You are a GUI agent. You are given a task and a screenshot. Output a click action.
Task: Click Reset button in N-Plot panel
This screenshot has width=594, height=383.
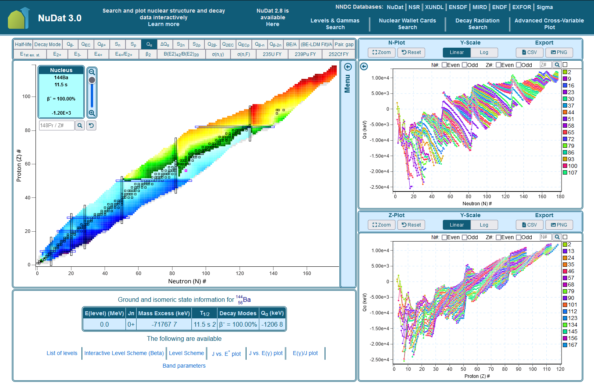(x=411, y=52)
